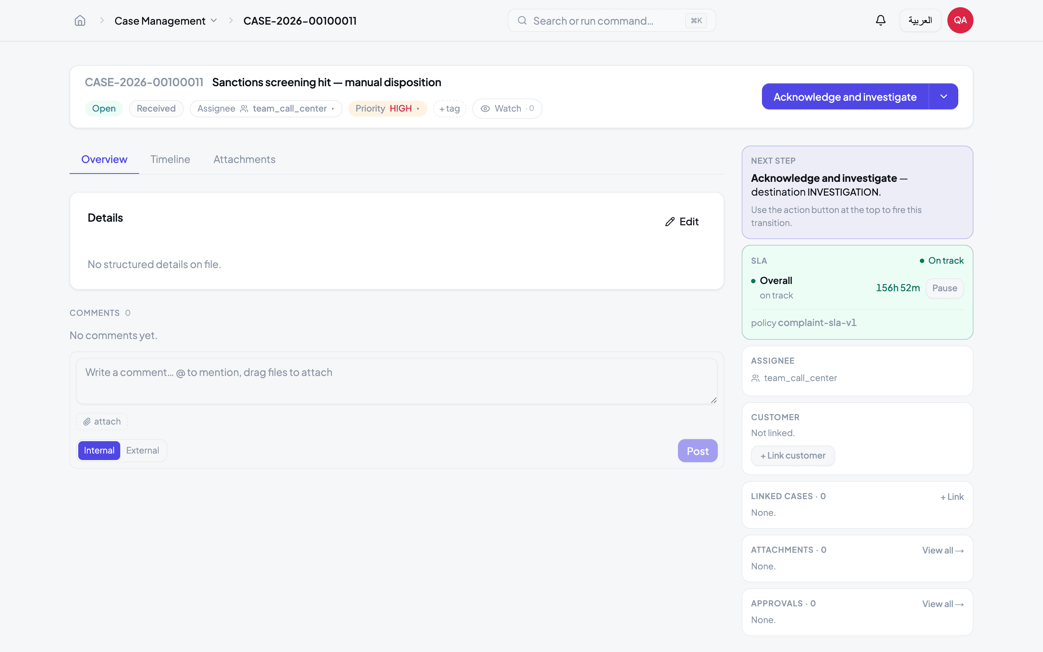Pause the SLA timer

(x=944, y=288)
